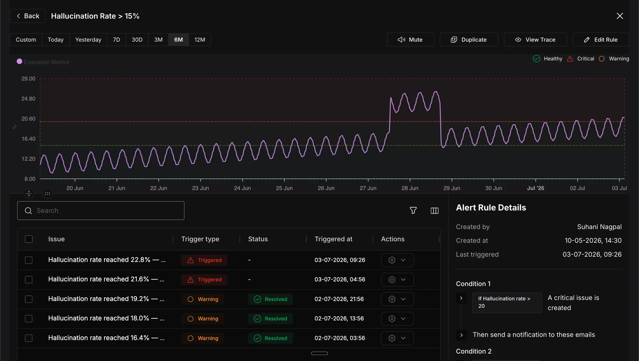639x361 pixels.
Task: Expand actions dropdown for 18.0% issue
Action: 403,319
